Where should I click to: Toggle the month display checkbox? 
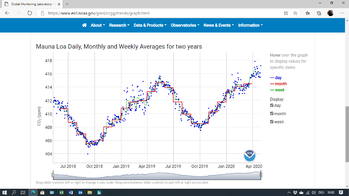click(x=272, y=114)
